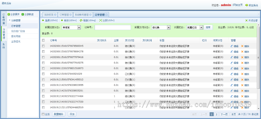Select 提现明细 in the sidebar menu
The width and height of the screenshot is (261, 119).
tap(16, 36)
